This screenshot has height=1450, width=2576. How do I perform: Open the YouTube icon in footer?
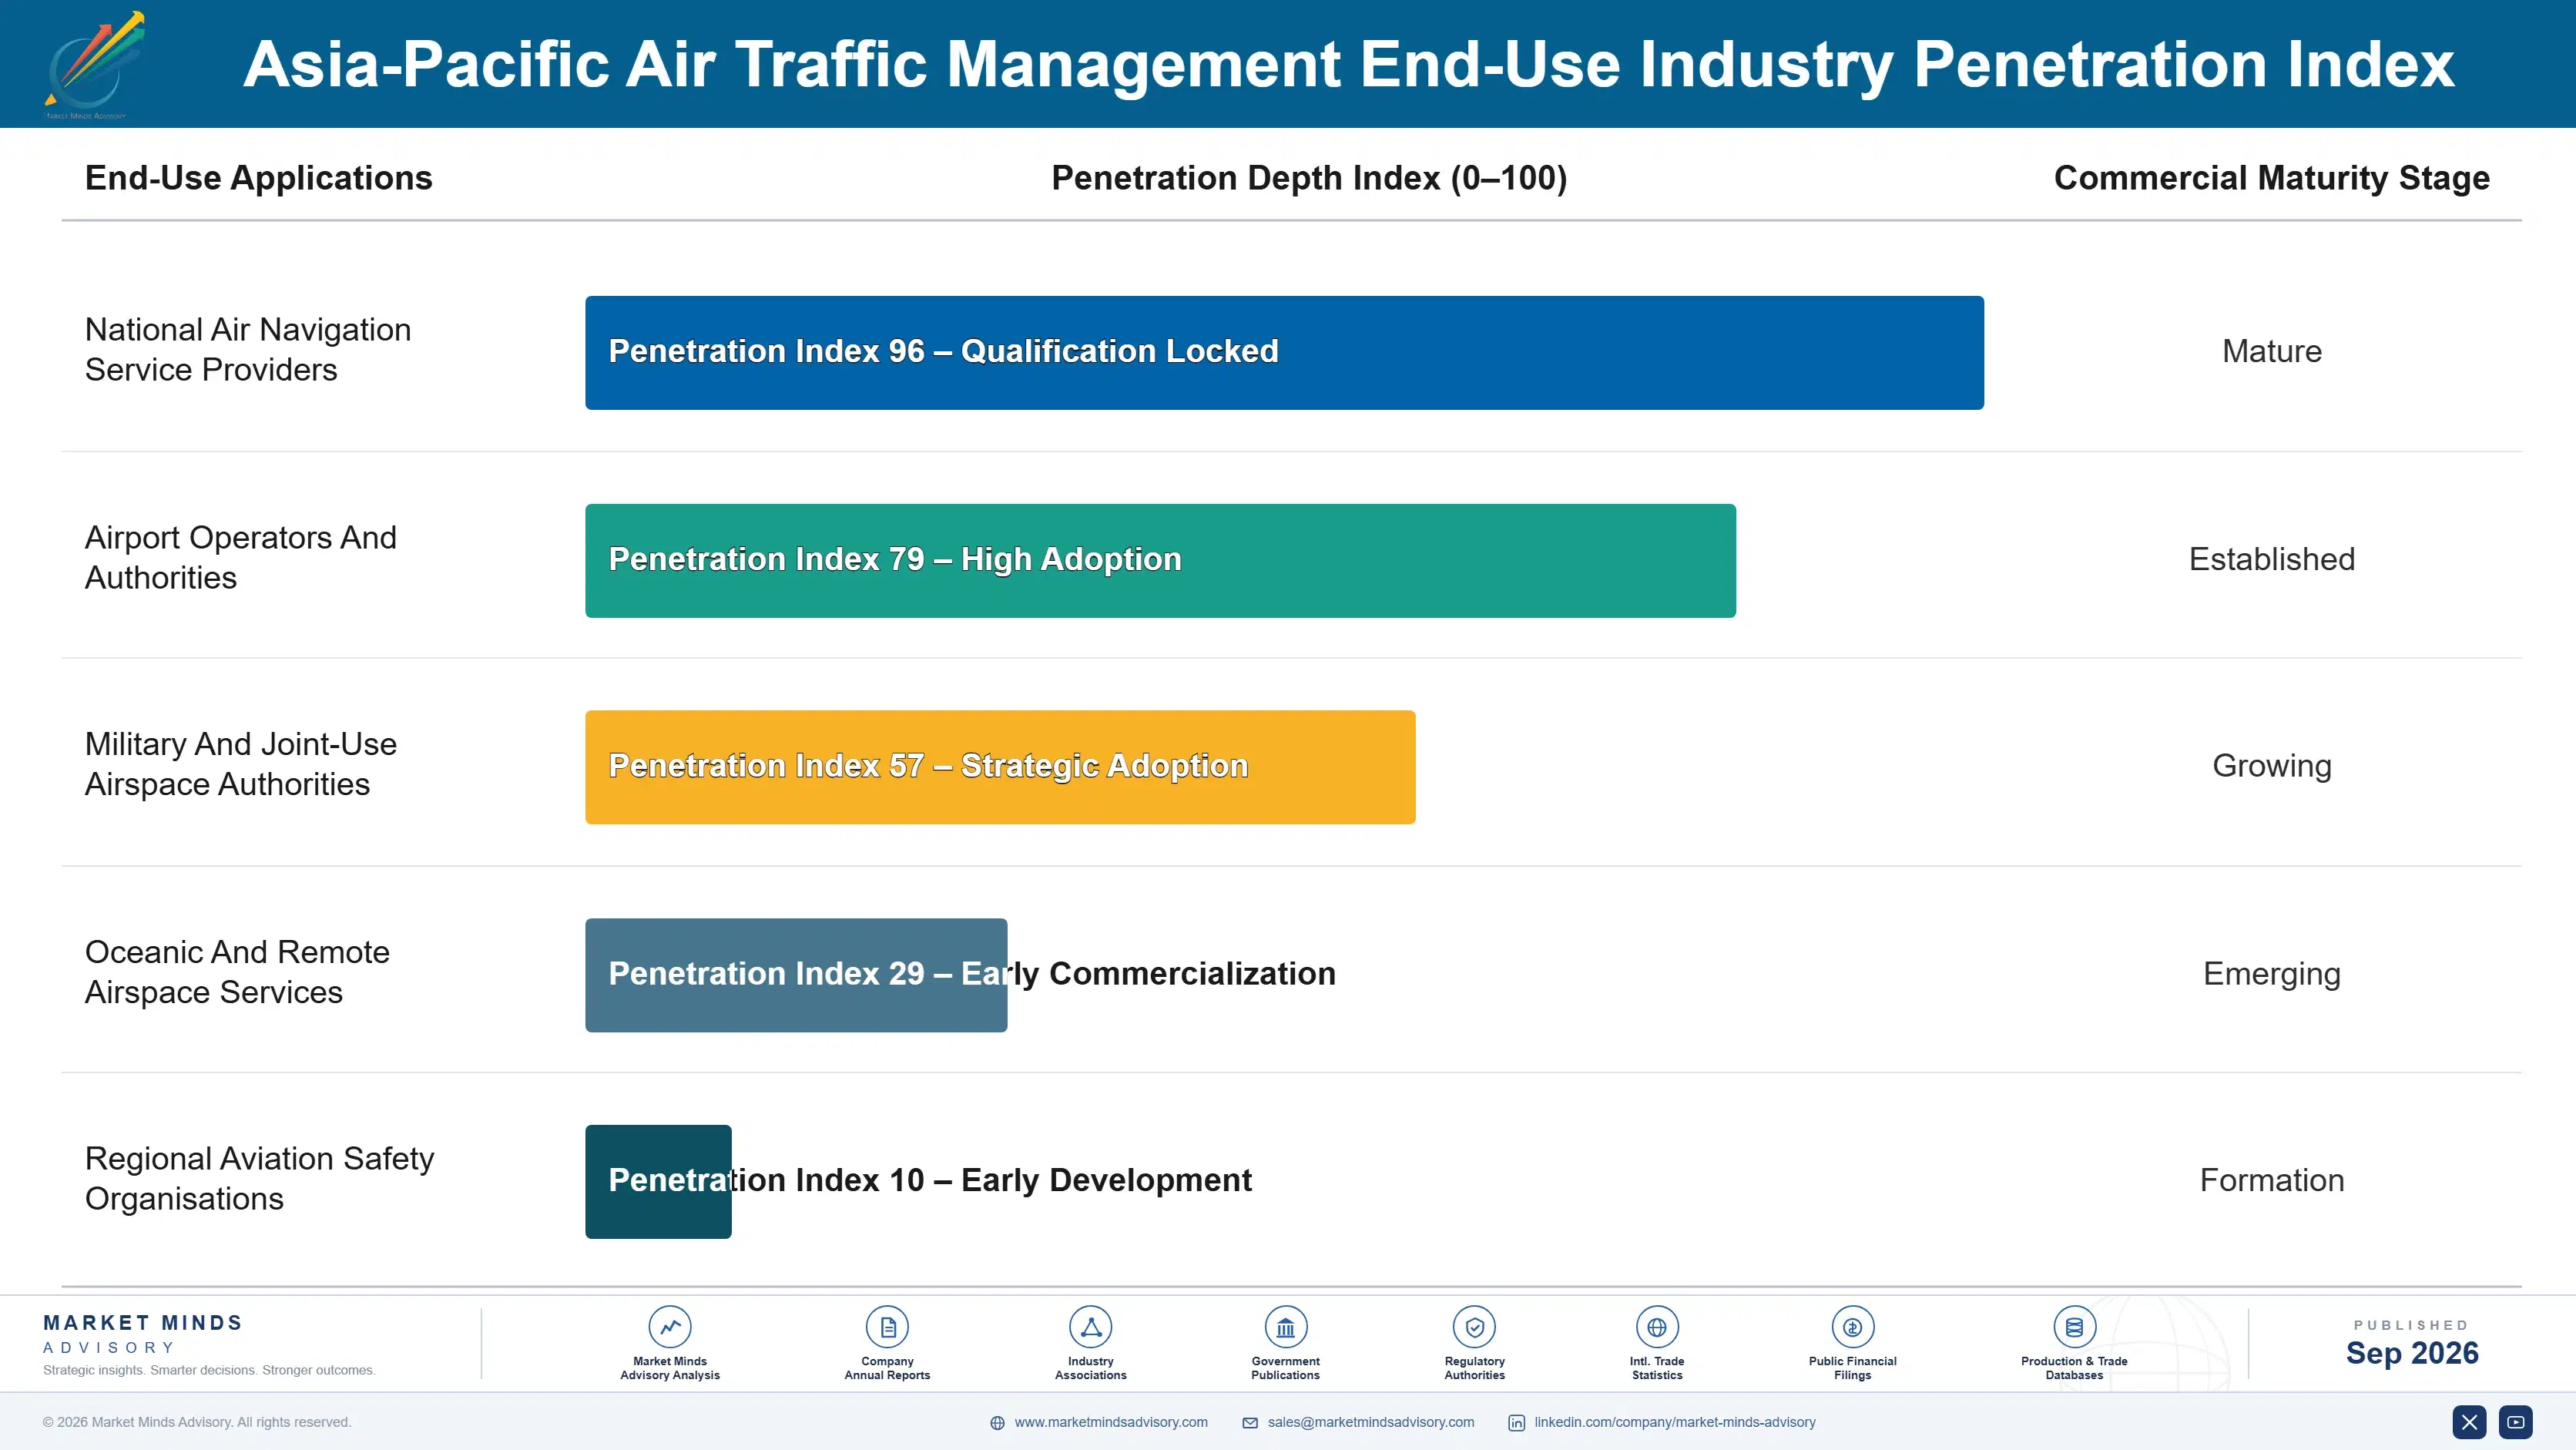pos(2516,1422)
